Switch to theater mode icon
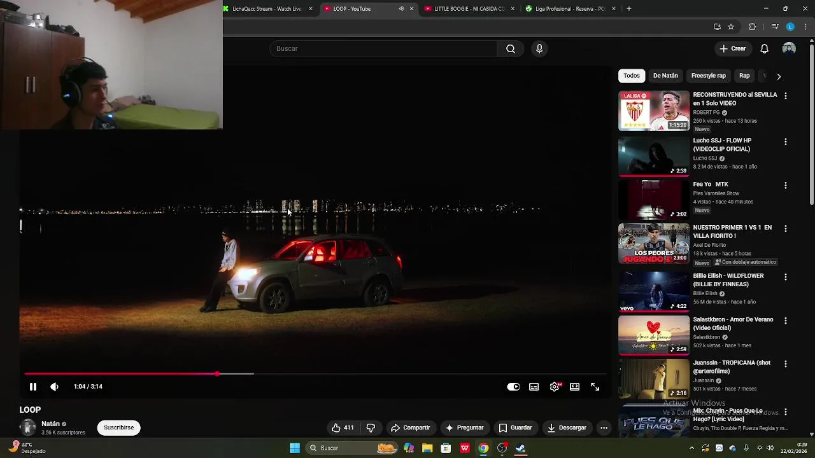The image size is (815, 458). (x=574, y=387)
